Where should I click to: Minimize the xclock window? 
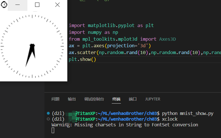tap(17, 5)
